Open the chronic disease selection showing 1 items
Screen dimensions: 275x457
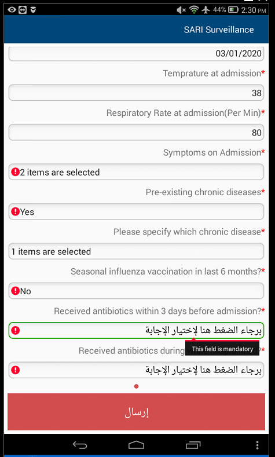136,251
